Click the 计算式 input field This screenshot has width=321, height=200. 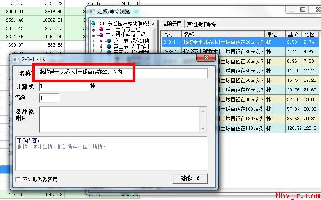point(64,86)
